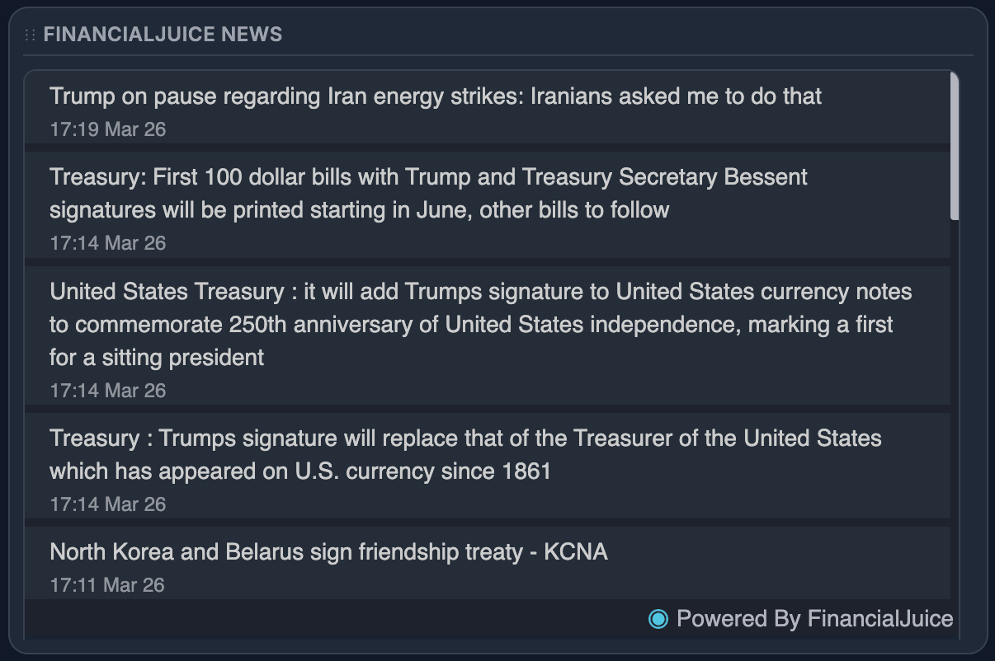The width and height of the screenshot is (995, 661).
Task: Click the 17:14 timestamp under the dollar bills story
Action: pyautogui.click(x=108, y=243)
